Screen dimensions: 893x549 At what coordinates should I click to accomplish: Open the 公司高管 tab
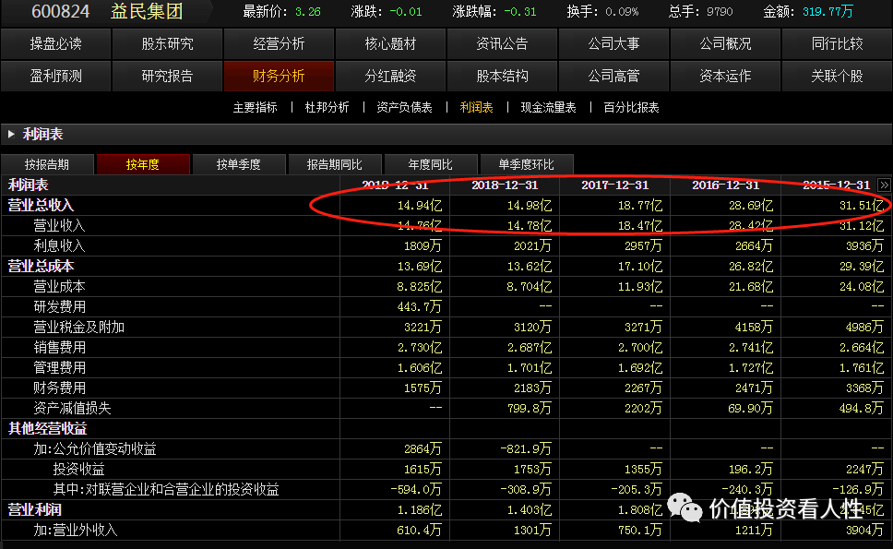point(613,76)
